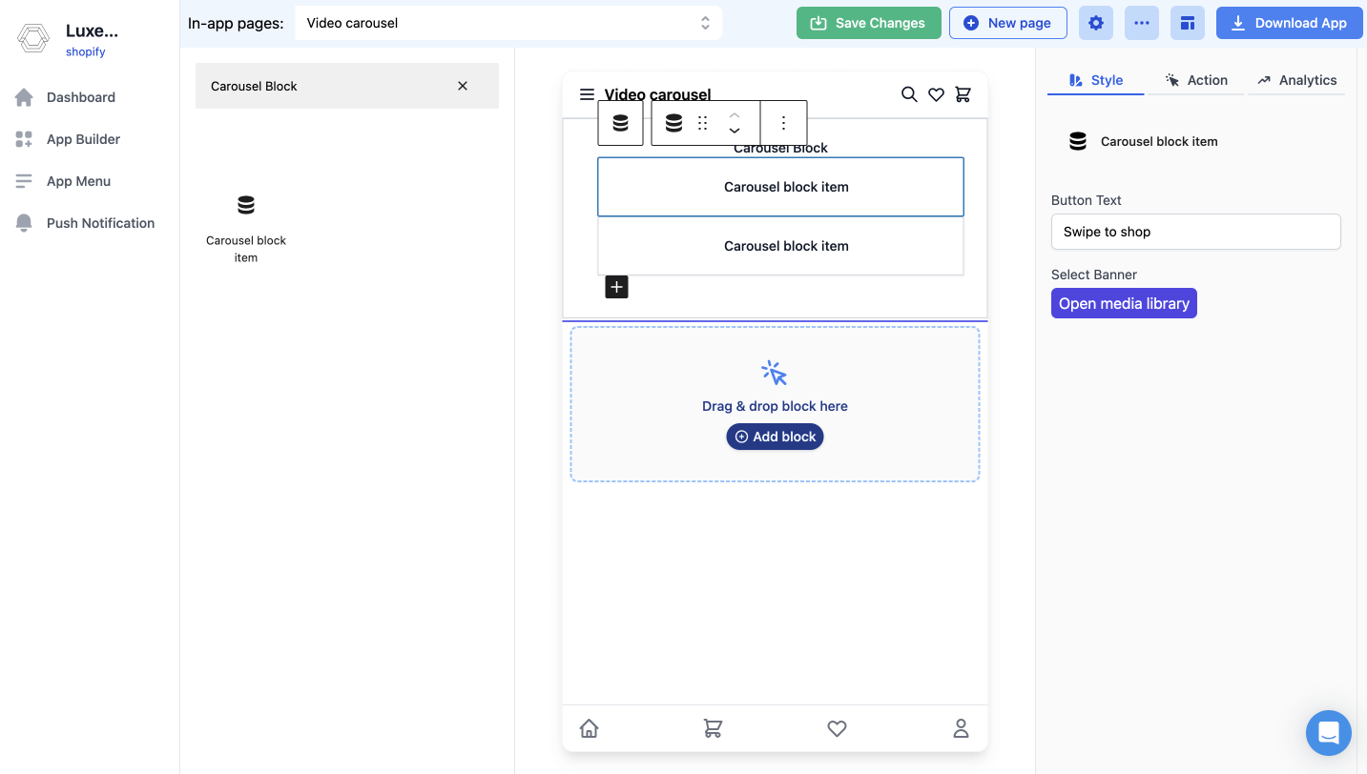Click the cart icon in preview header

pos(963,94)
